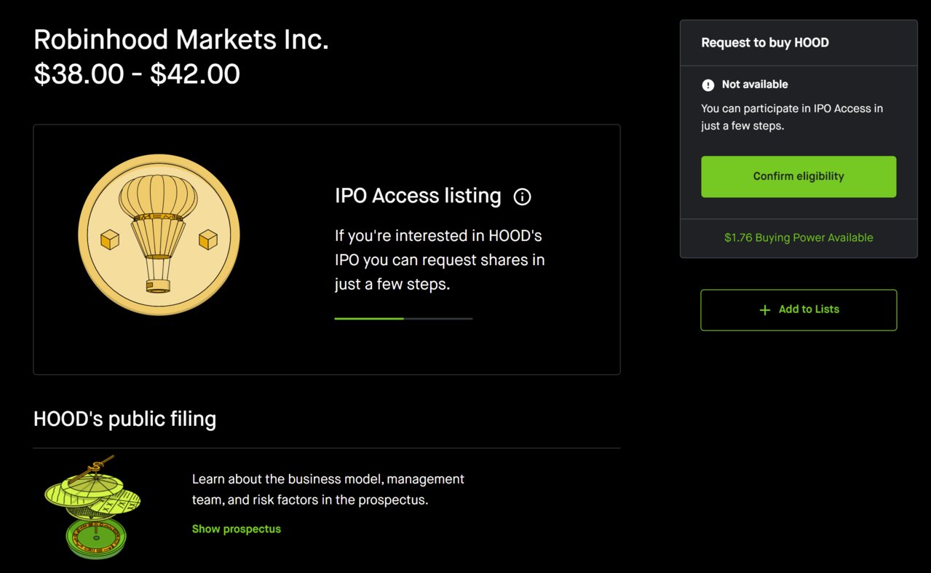
Task: Click the Add to Lists button
Action: pyautogui.click(x=799, y=310)
